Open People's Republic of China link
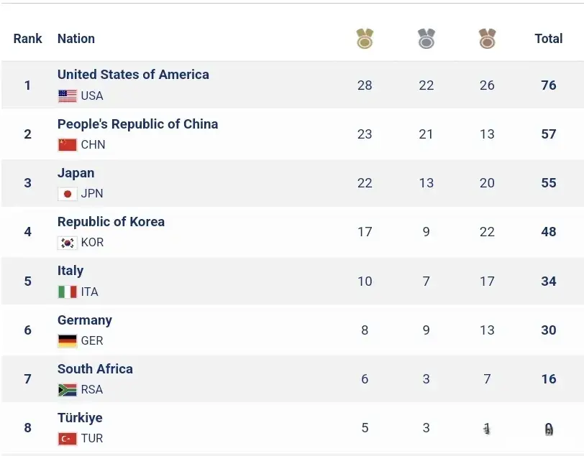 pos(137,124)
